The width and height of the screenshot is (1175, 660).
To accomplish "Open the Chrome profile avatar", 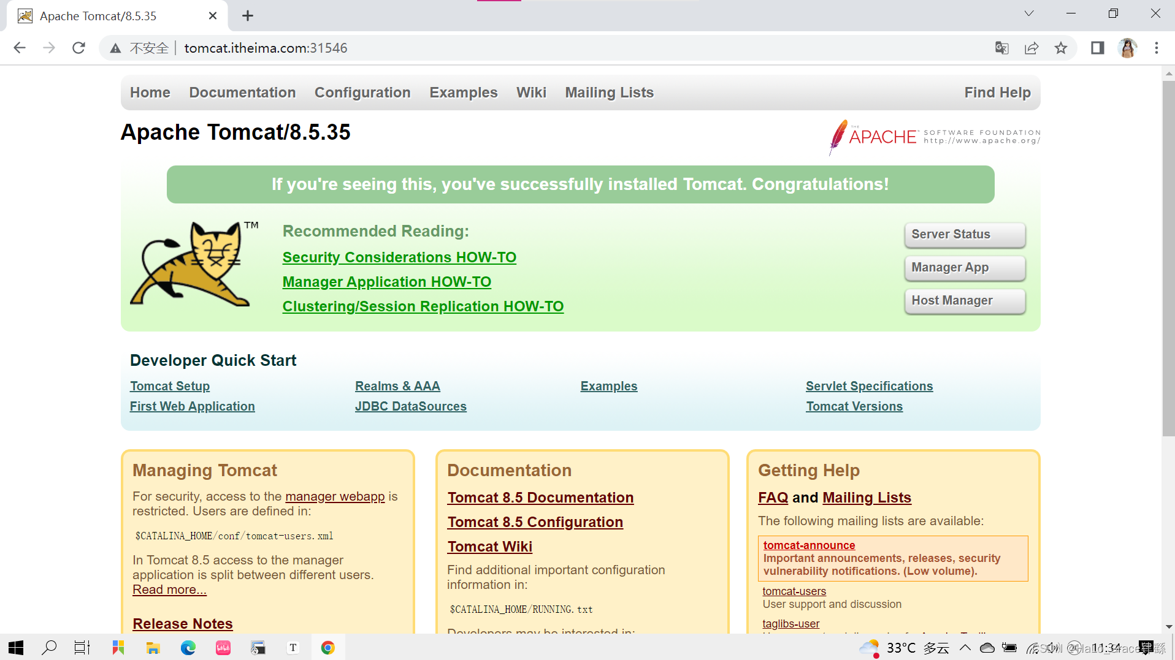I will (1127, 48).
